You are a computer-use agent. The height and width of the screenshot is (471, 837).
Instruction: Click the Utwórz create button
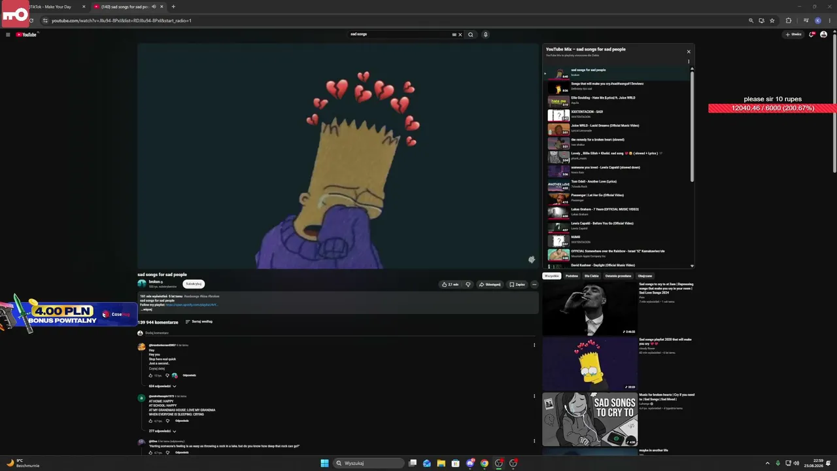click(x=793, y=35)
